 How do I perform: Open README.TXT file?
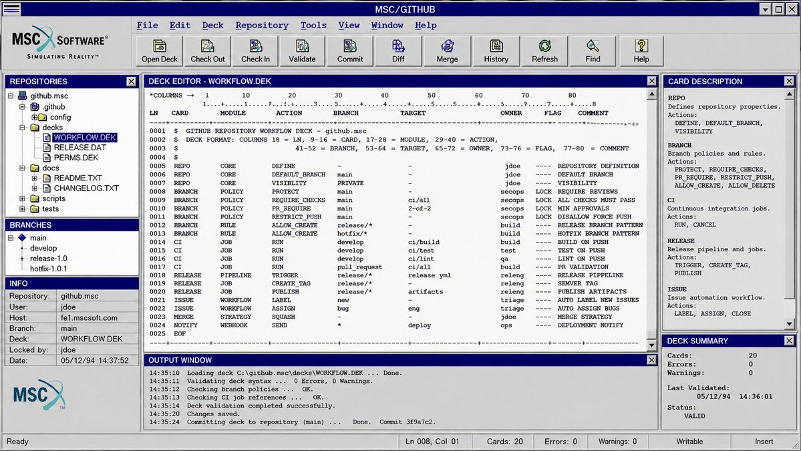pos(77,178)
